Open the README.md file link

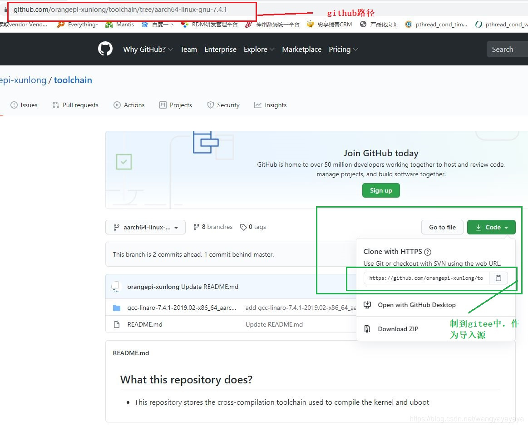145,324
